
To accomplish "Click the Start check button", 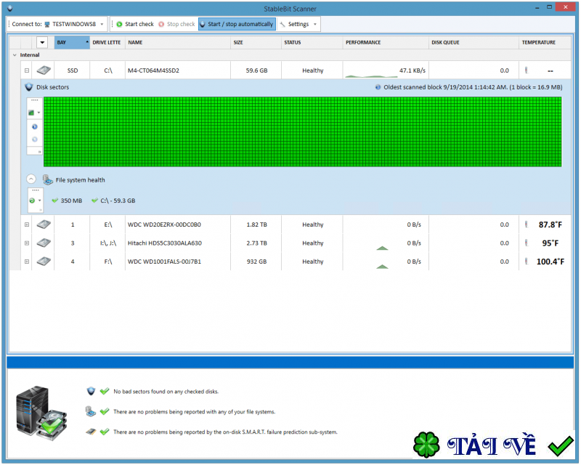I will click(134, 24).
